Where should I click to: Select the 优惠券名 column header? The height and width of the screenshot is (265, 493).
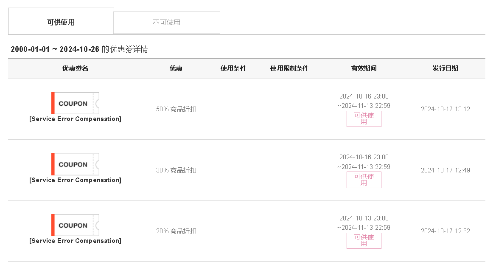[x=75, y=68]
